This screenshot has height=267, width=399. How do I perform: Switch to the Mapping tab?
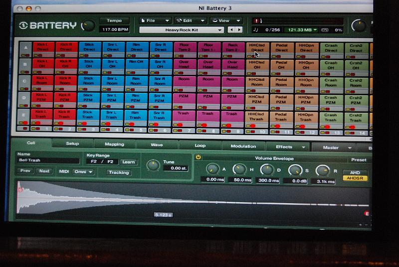pyautogui.click(x=114, y=144)
